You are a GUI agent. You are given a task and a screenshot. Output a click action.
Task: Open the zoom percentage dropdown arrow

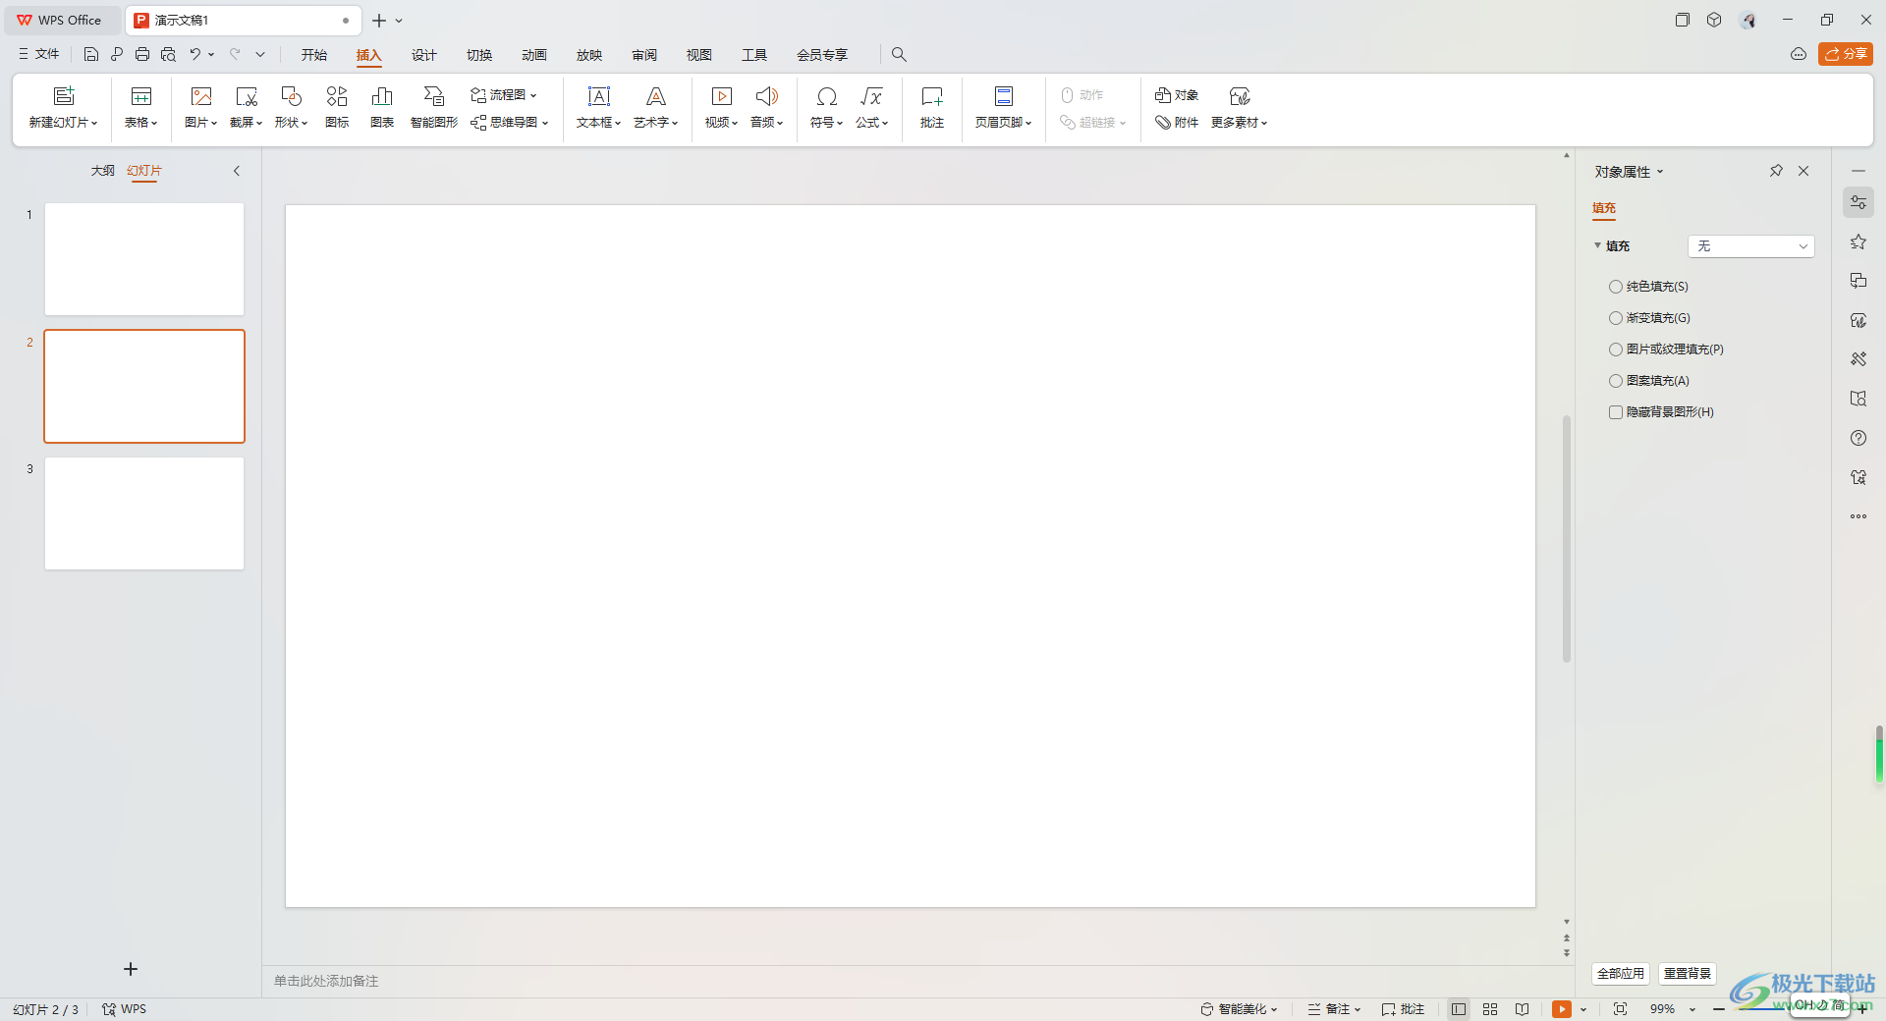pos(1692,1009)
